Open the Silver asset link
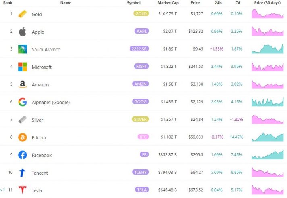 click(37, 120)
